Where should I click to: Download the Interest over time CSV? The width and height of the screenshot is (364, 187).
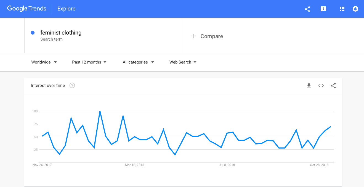pyautogui.click(x=309, y=86)
